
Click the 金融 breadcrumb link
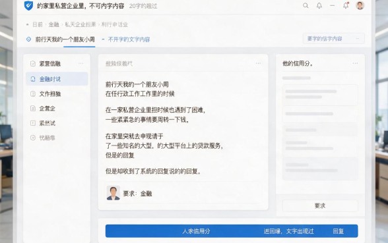coord(53,24)
